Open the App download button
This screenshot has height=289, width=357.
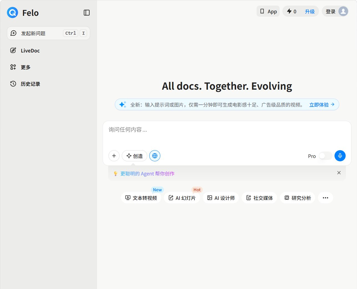click(x=268, y=11)
